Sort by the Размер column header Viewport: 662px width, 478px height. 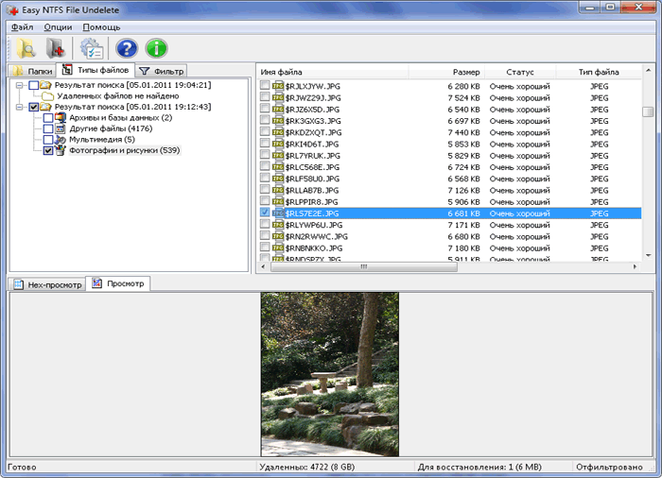click(x=446, y=72)
